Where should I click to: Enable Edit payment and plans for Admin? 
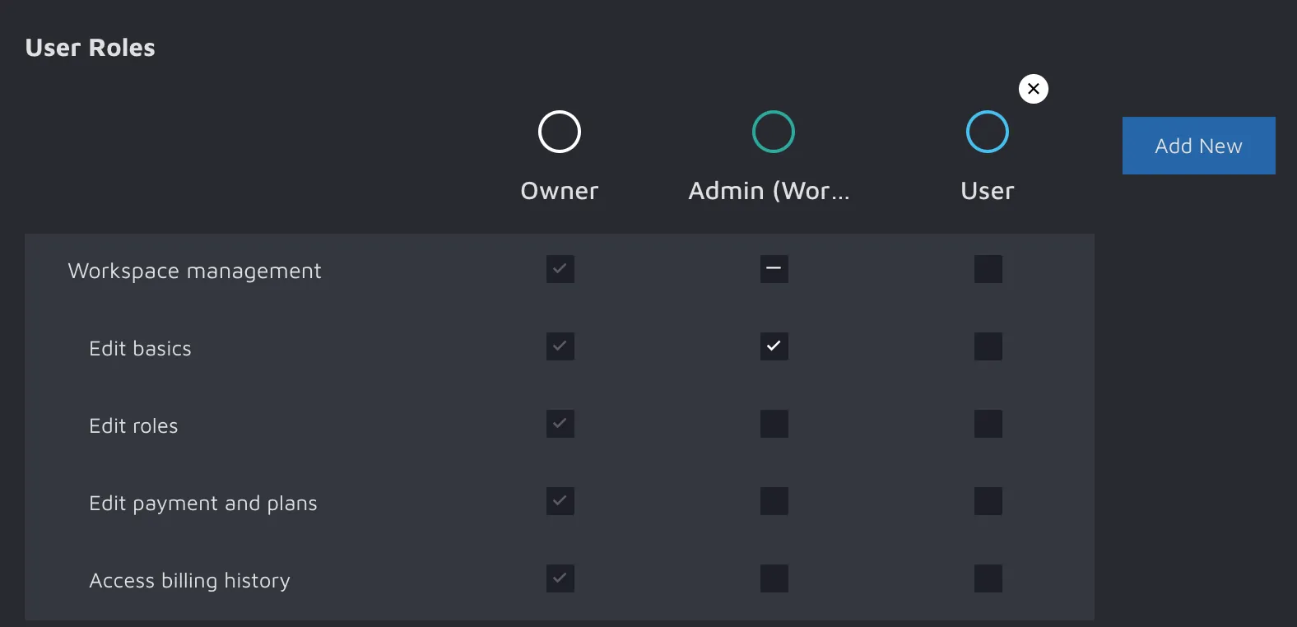[774, 501]
